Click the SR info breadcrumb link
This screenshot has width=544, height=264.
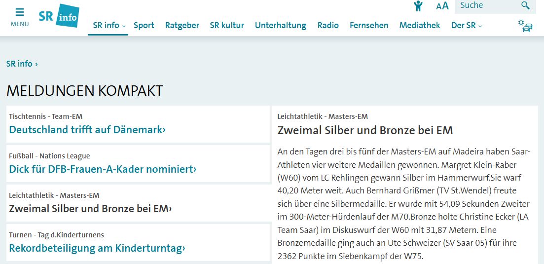point(20,64)
